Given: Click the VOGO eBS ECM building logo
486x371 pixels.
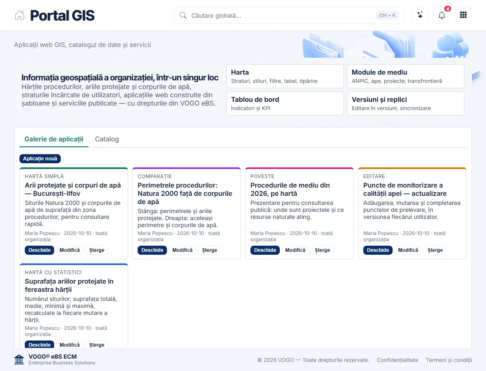Looking at the screenshot, I should 19,359.
